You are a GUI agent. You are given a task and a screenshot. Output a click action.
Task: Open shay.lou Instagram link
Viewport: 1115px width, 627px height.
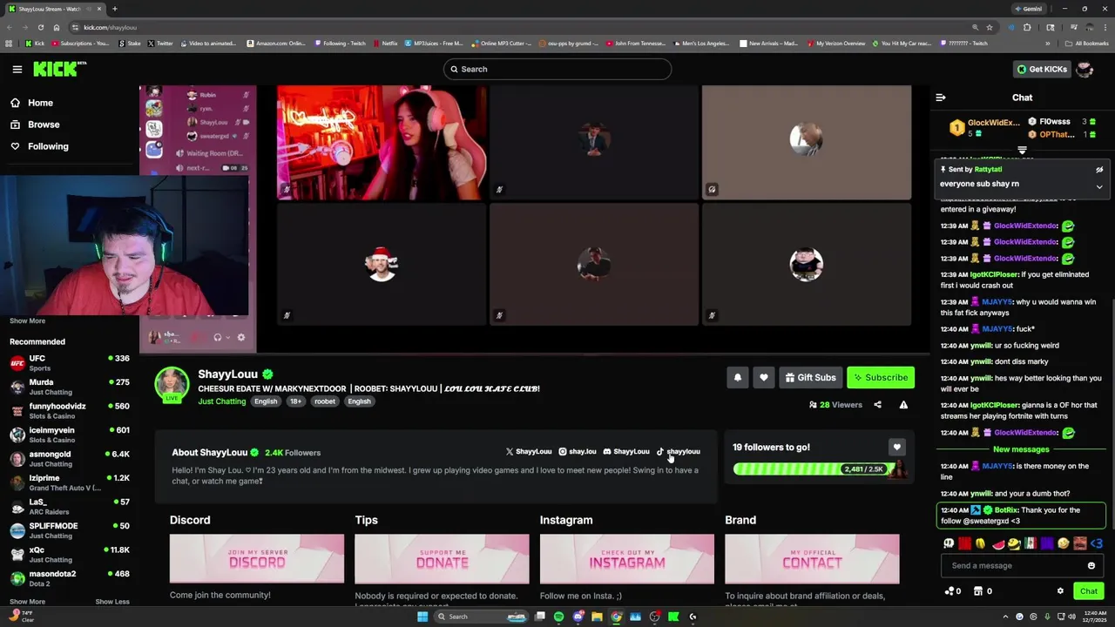(578, 452)
